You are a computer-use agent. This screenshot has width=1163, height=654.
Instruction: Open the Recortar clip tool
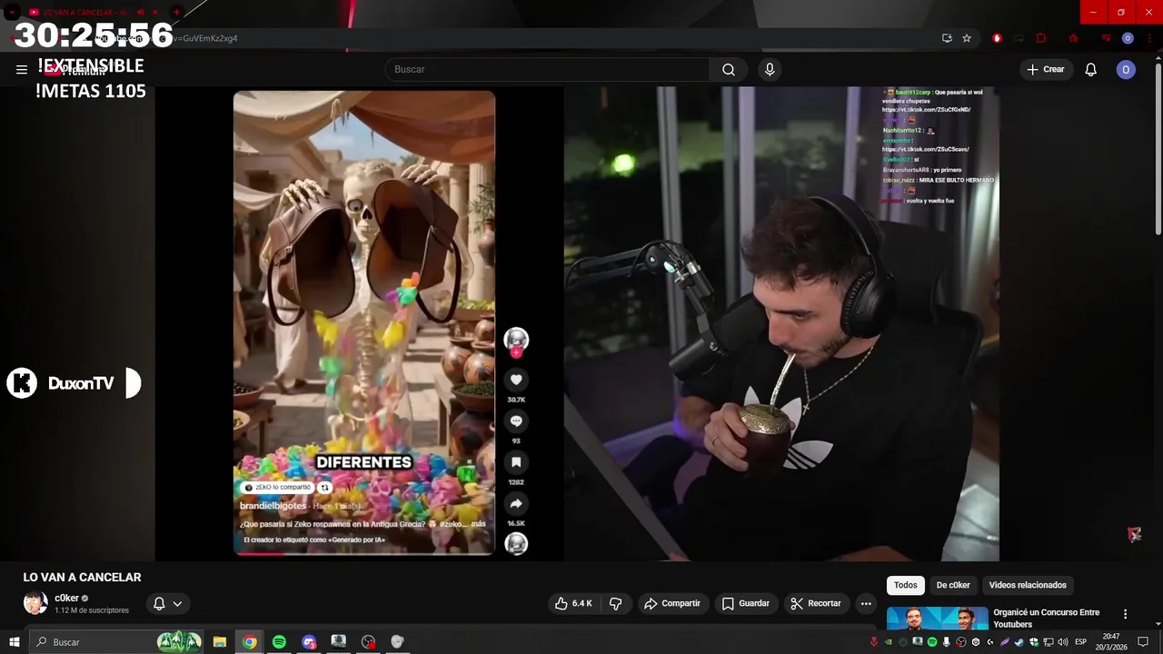pyautogui.click(x=816, y=603)
